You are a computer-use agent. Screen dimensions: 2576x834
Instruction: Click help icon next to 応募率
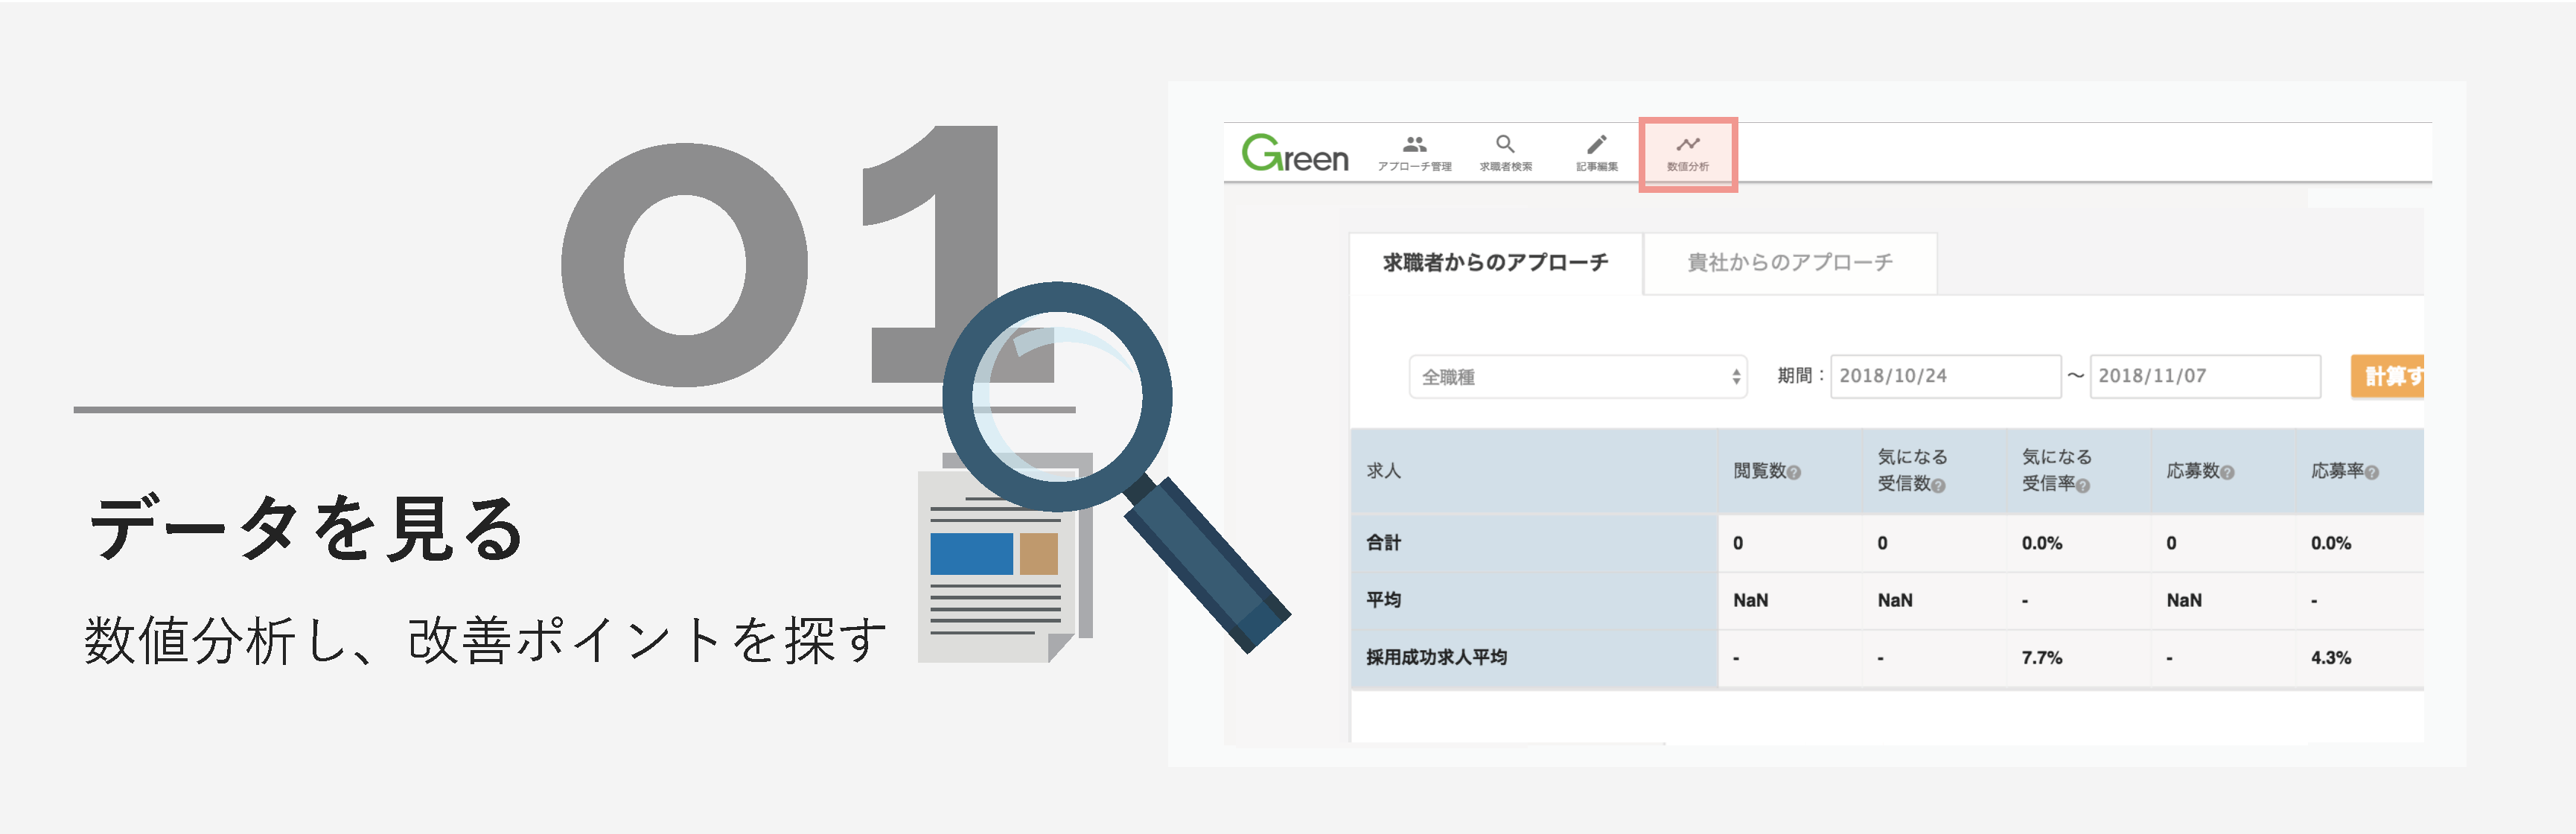(x=2371, y=473)
